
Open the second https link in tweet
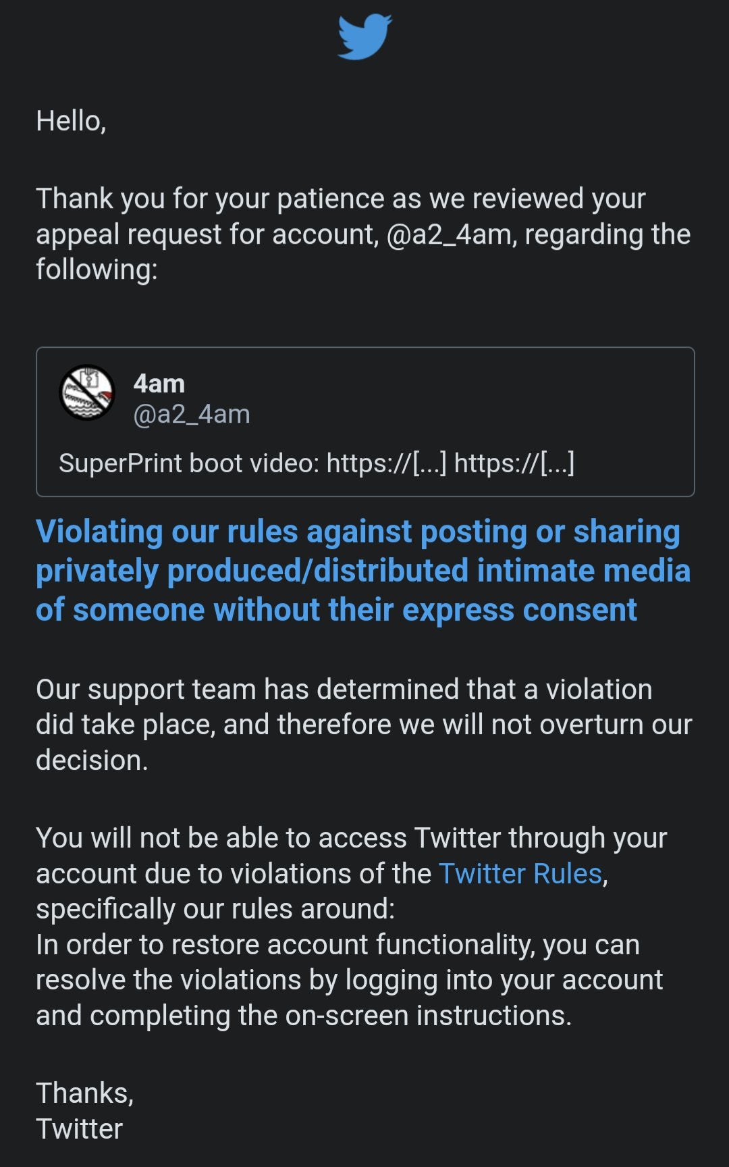[x=514, y=463]
